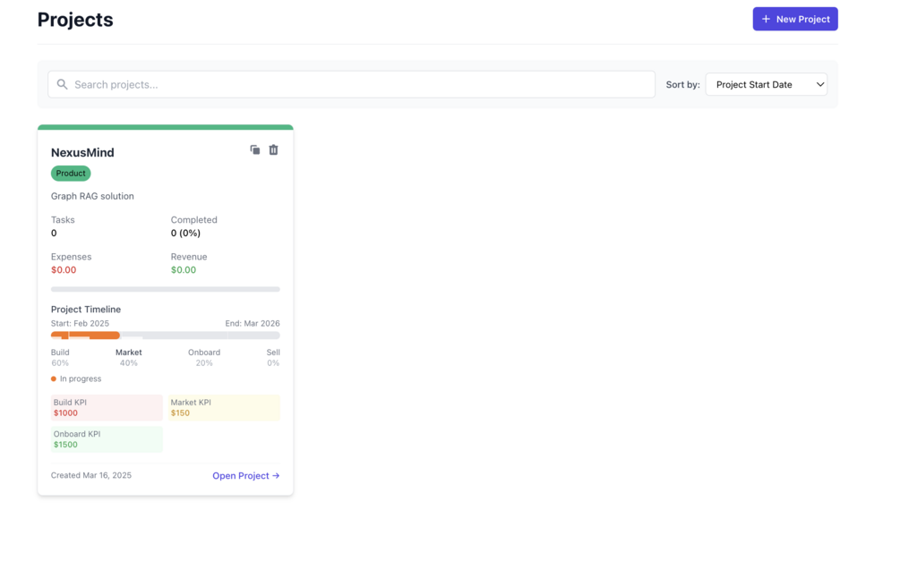Click the Sort by: label
900x561 pixels.
coord(683,84)
